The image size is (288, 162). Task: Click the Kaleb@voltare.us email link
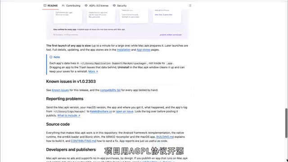coord(101,112)
